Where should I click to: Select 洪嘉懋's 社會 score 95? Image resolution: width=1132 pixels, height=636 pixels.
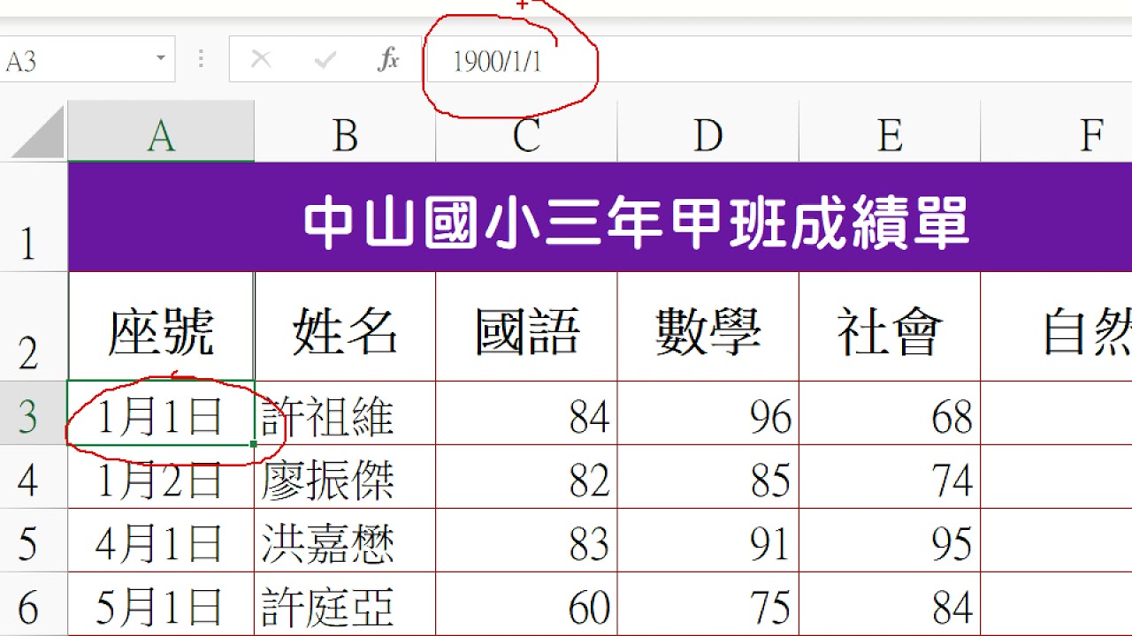[890, 540]
